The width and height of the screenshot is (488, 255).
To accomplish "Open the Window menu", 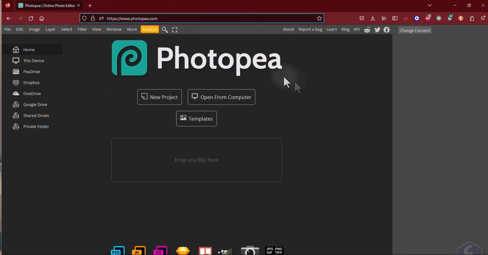I will tap(114, 29).
